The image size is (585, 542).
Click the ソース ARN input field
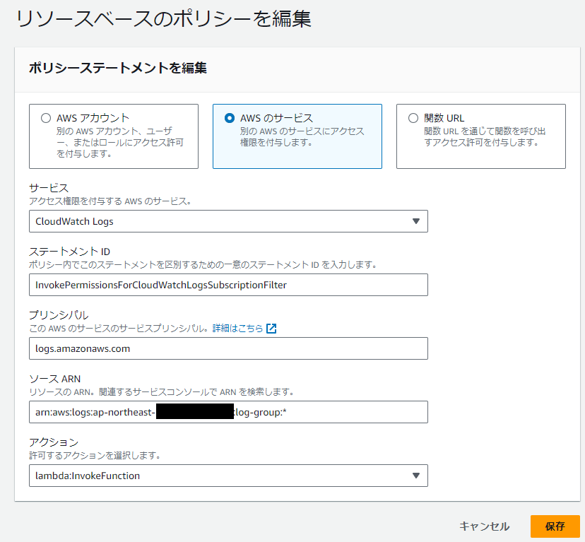(x=230, y=412)
